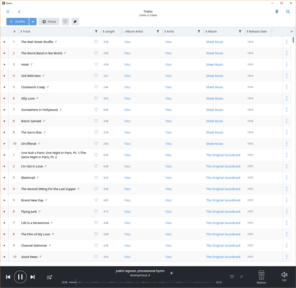
Task: Open the bookmarks icon
Action: pyautogui.click(x=277, y=12)
